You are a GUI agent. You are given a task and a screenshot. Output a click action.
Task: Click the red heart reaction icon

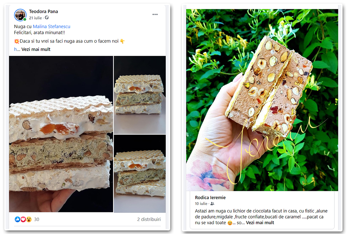[x=23, y=219]
